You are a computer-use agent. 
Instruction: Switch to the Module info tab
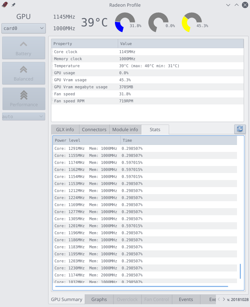125,130
